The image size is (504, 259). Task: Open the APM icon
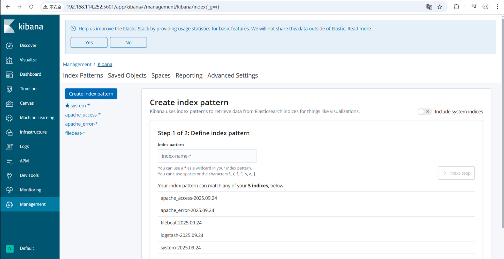point(9,161)
